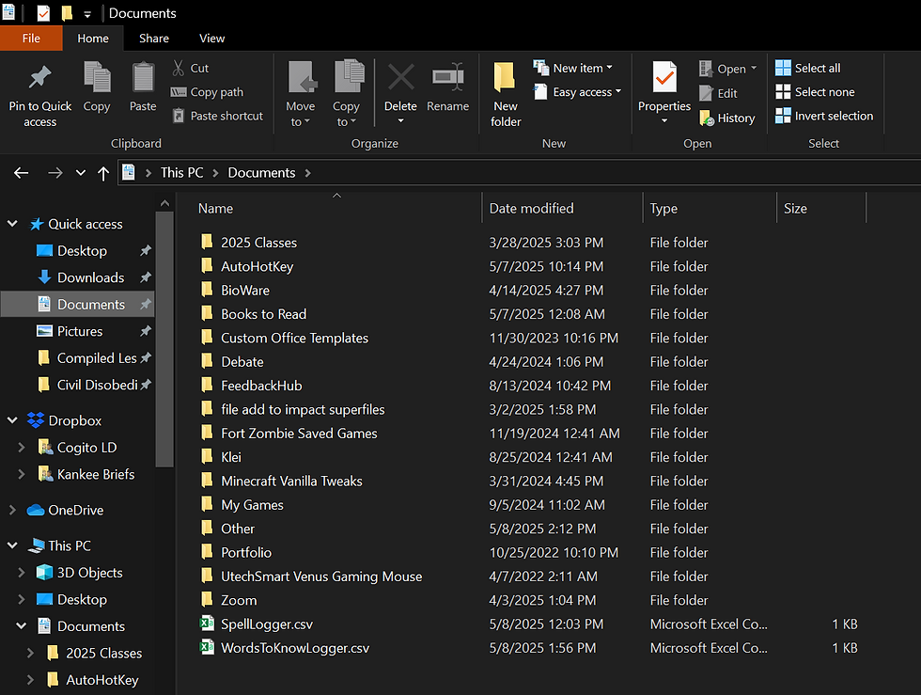921x695 pixels.
Task: Click the Copy icon in Clipboard group
Action: coord(97,78)
